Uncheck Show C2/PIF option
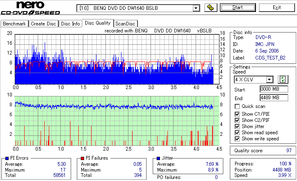 click(x=237, y=120)
